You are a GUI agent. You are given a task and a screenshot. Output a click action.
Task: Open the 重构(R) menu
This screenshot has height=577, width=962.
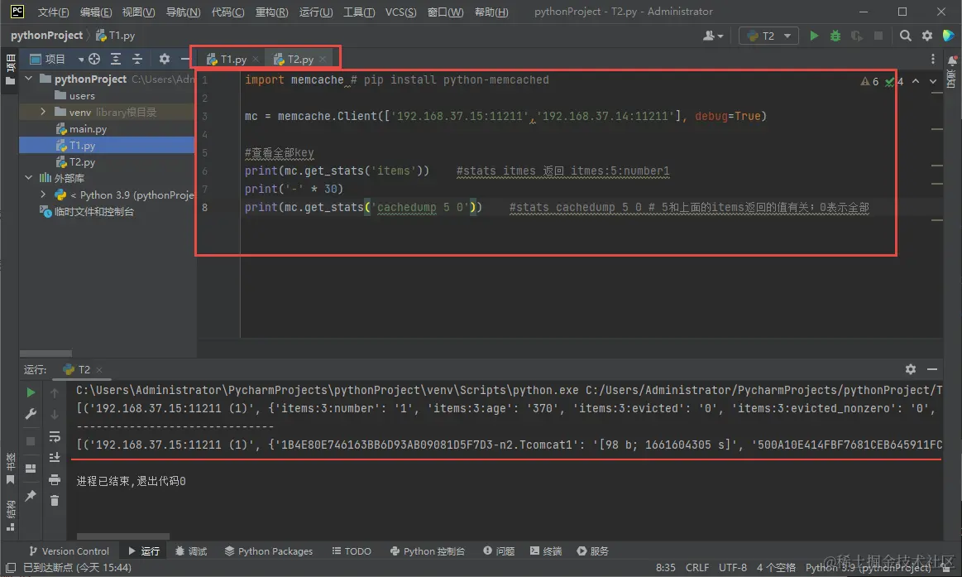[x=271, y=12]
